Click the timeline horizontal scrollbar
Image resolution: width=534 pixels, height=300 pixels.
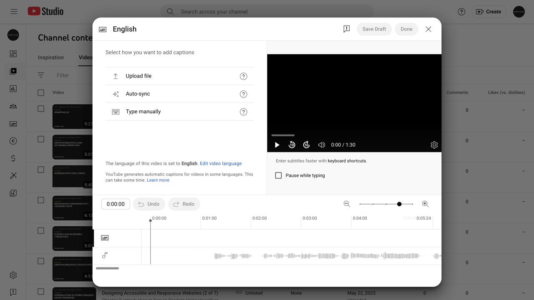coord(107,268)
